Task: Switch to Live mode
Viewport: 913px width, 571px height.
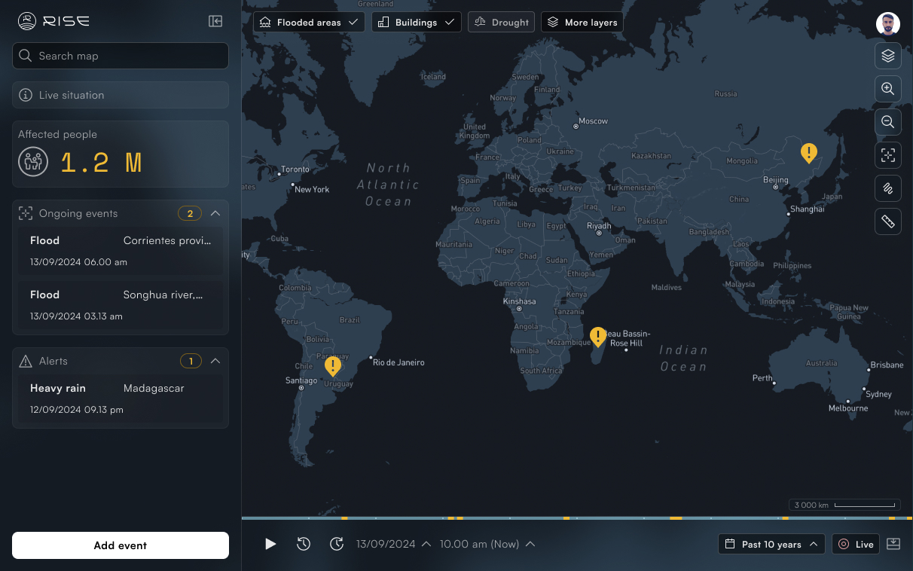Action: pyautogui.click(x=855, y=543)
